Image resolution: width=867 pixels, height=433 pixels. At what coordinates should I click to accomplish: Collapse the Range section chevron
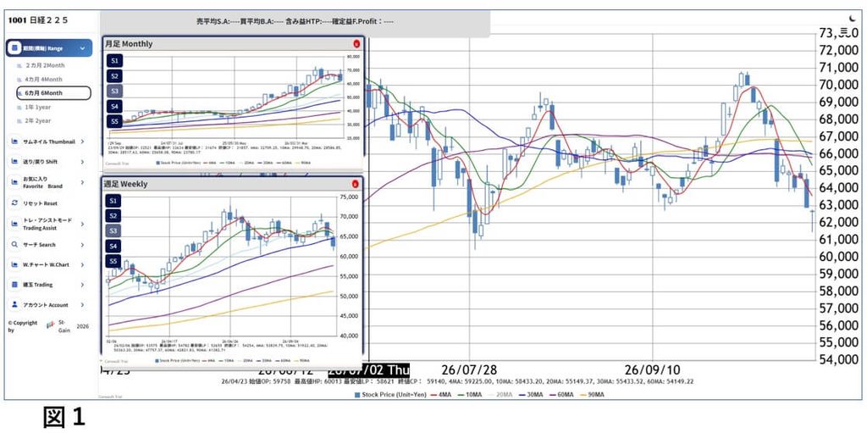[x=82, y=48]
